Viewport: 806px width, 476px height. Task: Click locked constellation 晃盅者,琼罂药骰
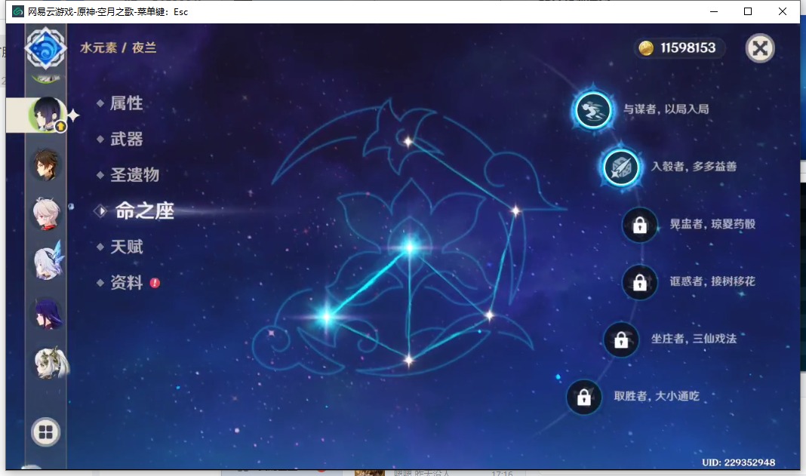(640, 225)
